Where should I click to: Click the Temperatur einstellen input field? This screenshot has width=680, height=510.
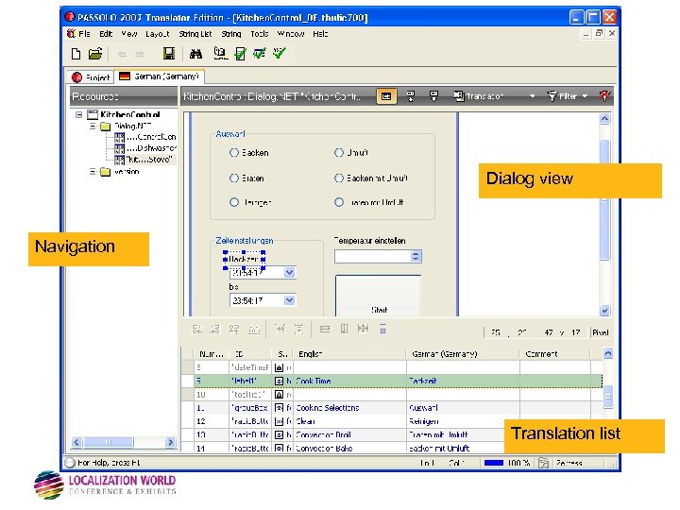(x=373, y=256)
